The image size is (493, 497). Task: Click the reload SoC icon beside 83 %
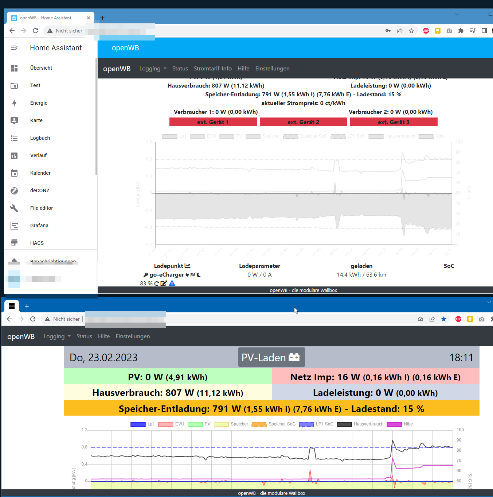click(157, 284)
